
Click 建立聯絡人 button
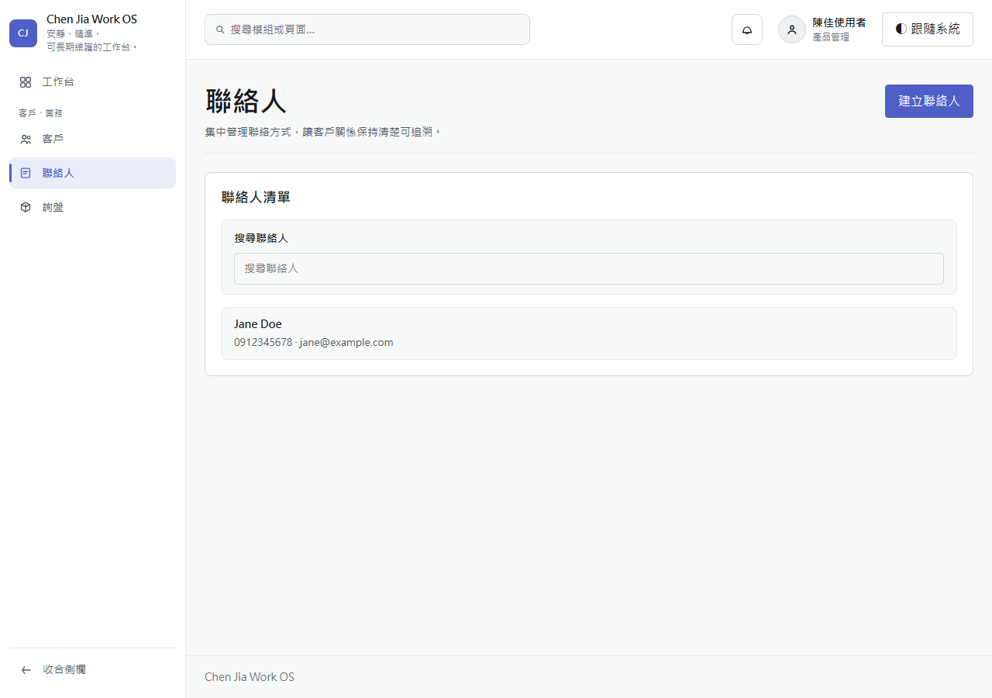[929, 101]
